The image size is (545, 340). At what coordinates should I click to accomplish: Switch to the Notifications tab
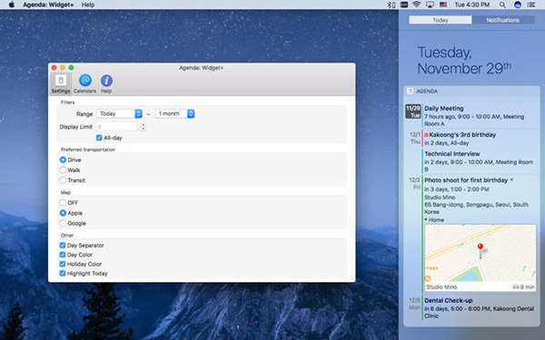coord(502,20)
